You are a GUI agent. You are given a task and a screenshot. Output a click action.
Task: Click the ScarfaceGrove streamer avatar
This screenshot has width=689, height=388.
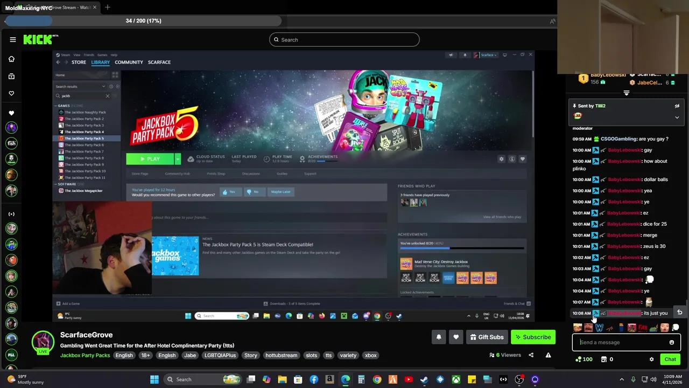[x=43, y=342]
